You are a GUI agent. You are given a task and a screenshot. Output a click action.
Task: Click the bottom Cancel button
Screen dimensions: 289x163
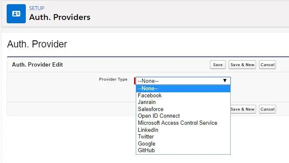point(267,109)
